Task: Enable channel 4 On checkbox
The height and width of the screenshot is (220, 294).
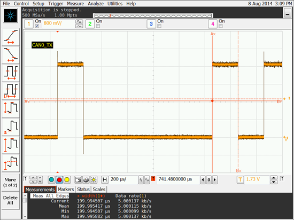Action: pos(220,26)
